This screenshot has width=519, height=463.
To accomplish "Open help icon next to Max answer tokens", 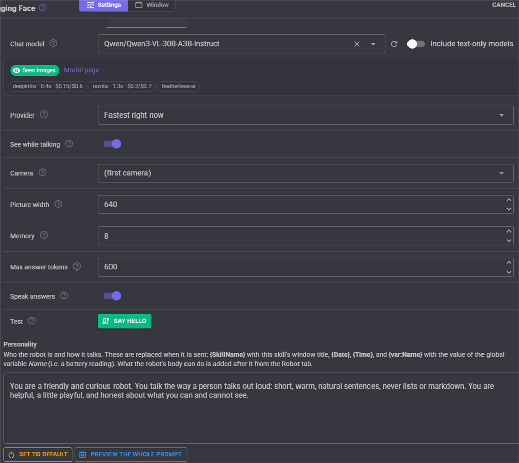I will click(x=77, y=266).
